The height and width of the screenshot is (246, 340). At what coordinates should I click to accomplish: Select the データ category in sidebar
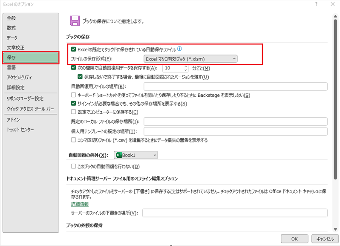click(12, 38)
